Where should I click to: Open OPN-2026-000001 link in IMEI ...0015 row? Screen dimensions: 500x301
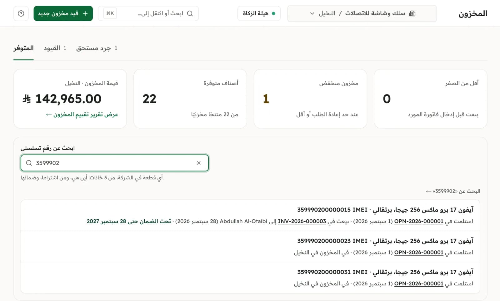point(419,221)
